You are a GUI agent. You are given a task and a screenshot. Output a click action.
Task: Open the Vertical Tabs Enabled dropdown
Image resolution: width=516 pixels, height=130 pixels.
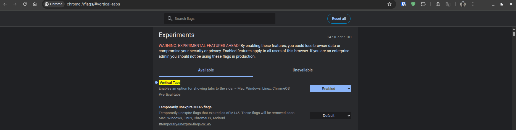(330, 88)
